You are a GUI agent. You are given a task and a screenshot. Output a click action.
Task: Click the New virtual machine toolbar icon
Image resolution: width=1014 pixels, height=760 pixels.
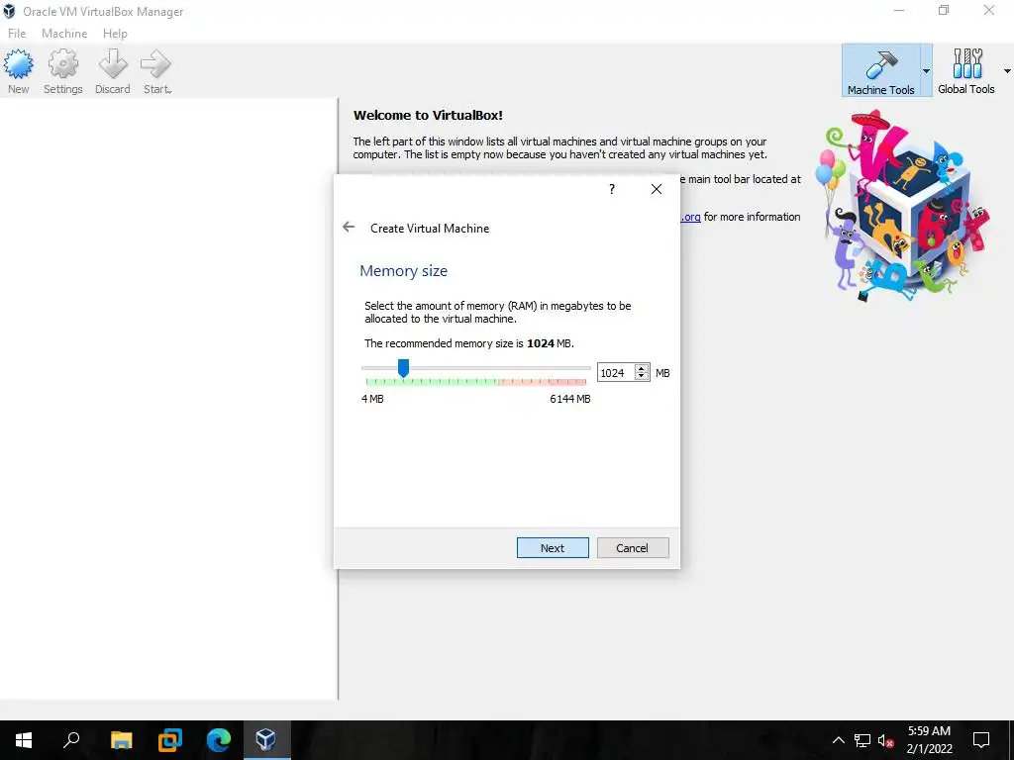point(18,71)
